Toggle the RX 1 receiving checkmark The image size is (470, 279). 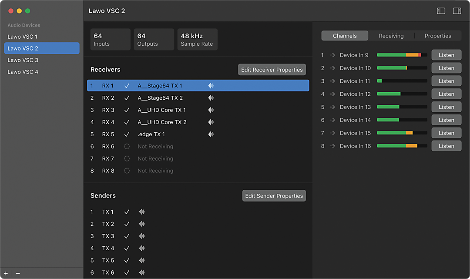click(x=127, y=86)
